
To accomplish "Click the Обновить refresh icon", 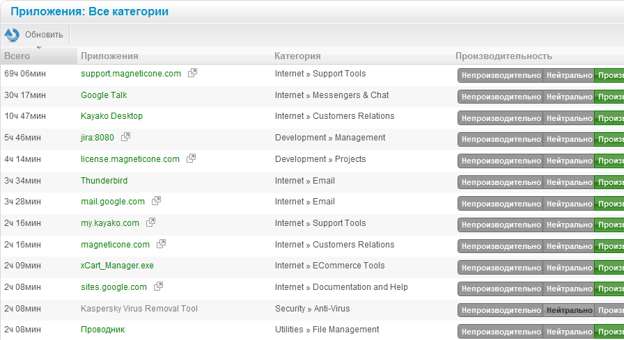I will click(x=12, y=35).
